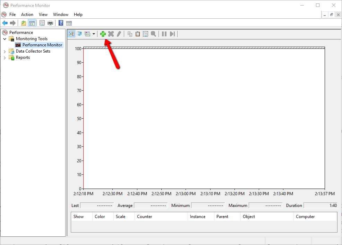Click the Copy Properties icon
342x245 pixels.
pos(130,34)
